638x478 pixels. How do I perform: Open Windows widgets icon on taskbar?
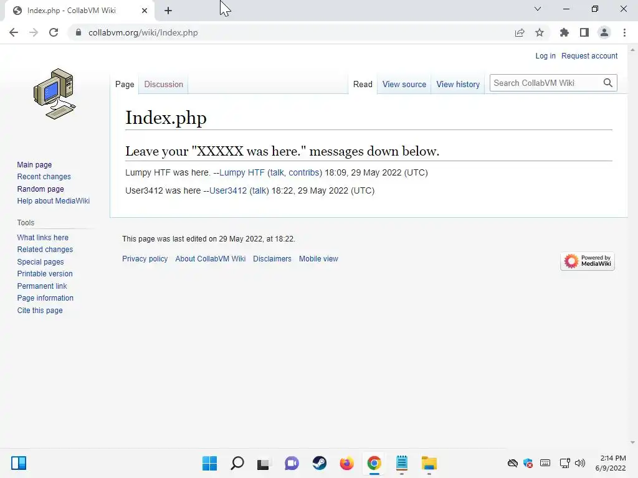point(19,463)
